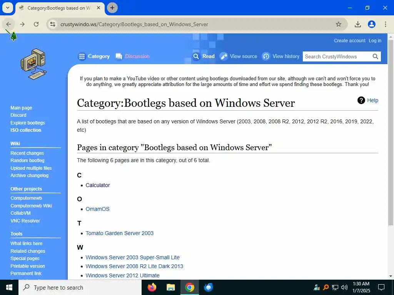This screenshot has width=394, height=295.
Task: Click the black Help question mark icon
Action: coord(361,100)
